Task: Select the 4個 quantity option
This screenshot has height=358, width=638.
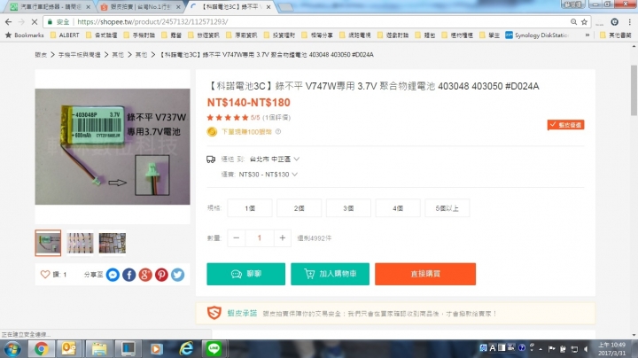Action: (x=398, y=208)
